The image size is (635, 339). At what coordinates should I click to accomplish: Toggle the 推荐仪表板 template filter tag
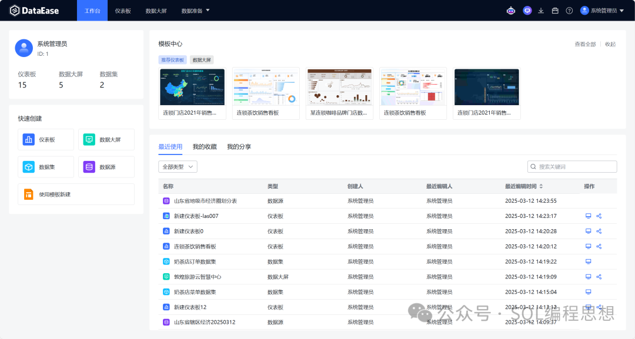tap(172, 60)
